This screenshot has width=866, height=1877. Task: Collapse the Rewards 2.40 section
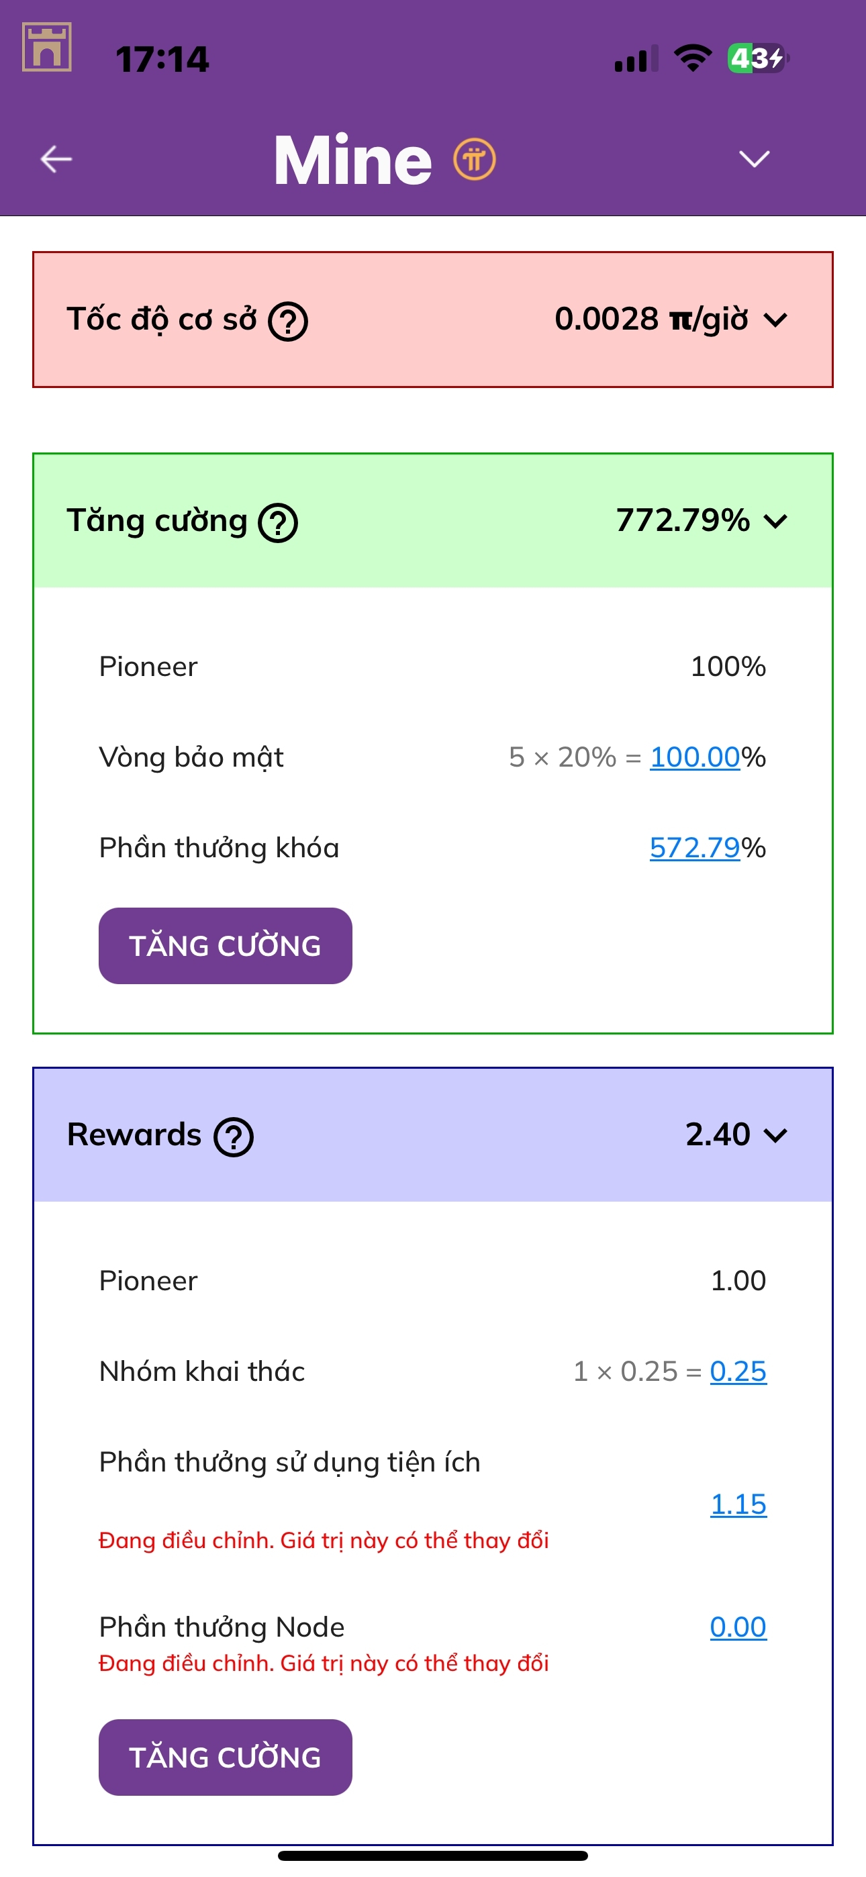(775, 1135)
